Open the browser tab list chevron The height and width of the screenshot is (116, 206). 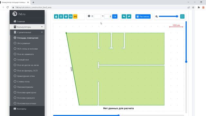pos(188,2)
